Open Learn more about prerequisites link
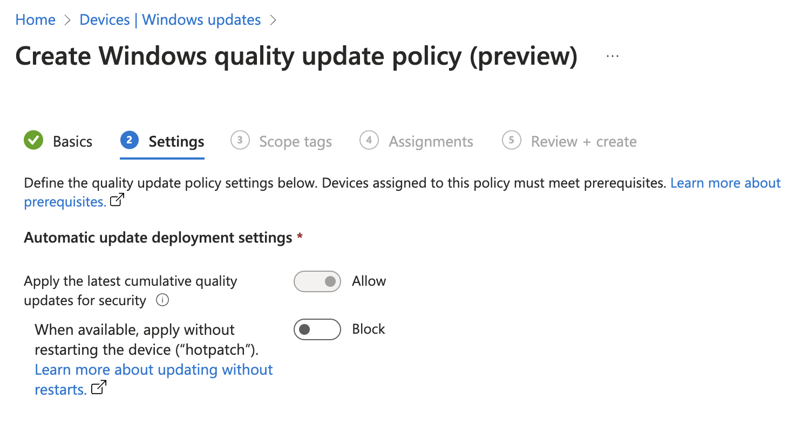Viewport: 801px width, 427px height. pyautogui.click(x=725, y=183)
